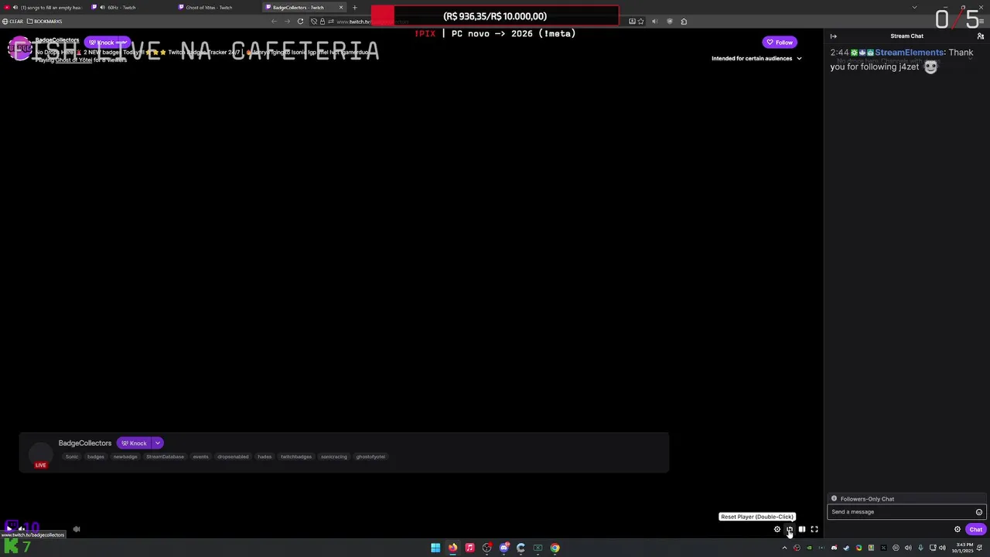
Task: Open dropdown arrow beside Knock button
Action: click(x=157, y=443)
